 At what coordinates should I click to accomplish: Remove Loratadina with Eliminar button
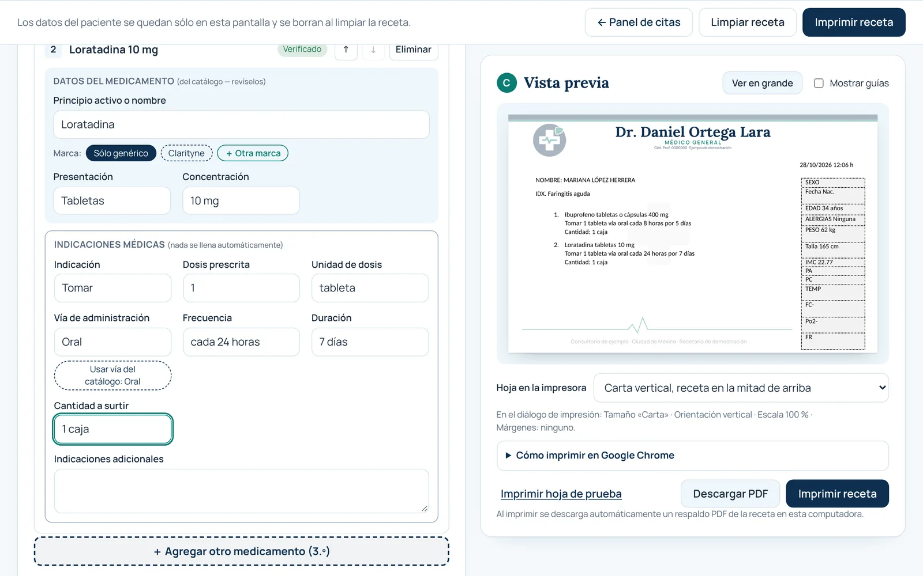[x=414, y=50]
